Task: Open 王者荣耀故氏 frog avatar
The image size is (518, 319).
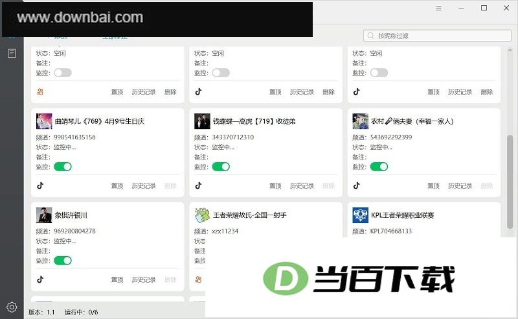Action: point(202,215)
